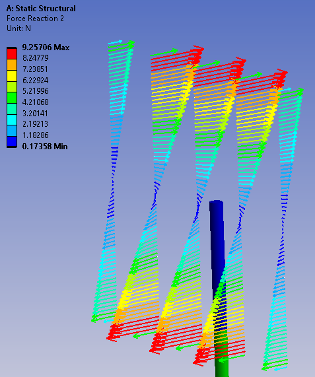The height and width of the screenshot is (377, 315).
Task: Select the yellow-green legend color band
Action: (x=12, y=86)
